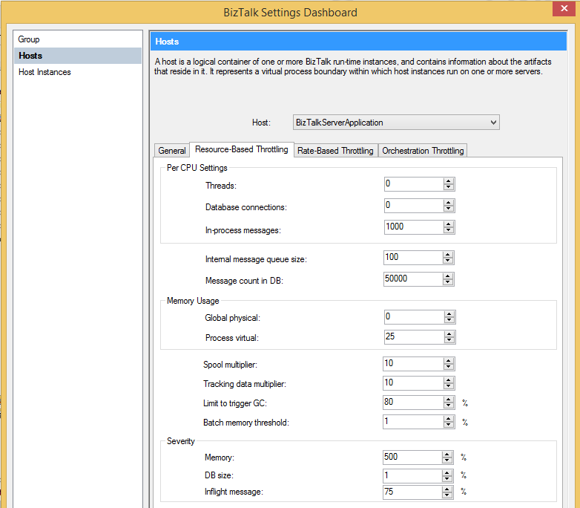The image size is (580, 508).
Task: Decrease Global physical with down arrow
Action: [x=449, y=320]
